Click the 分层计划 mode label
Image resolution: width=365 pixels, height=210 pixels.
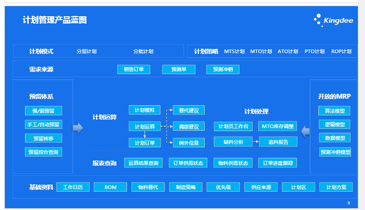click(x=87, y=51)
